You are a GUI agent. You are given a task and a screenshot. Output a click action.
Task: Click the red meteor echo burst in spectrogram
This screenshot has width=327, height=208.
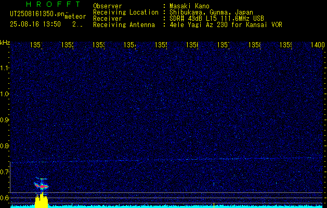click(42, 186)
